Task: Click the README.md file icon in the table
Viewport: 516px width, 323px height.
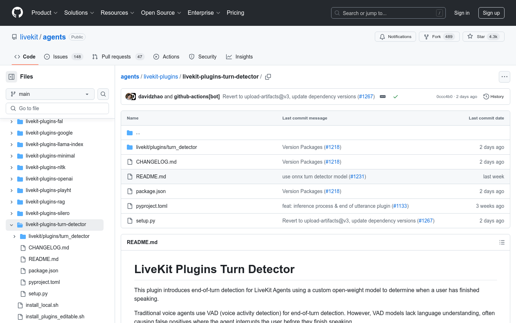Action: coord(130,177)
